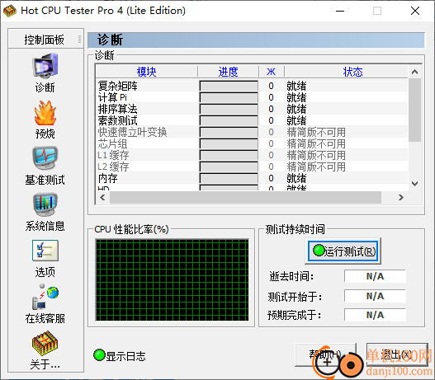Open the 预烧 burn-in flame icon
435x380 pixels.
point(45,113)
